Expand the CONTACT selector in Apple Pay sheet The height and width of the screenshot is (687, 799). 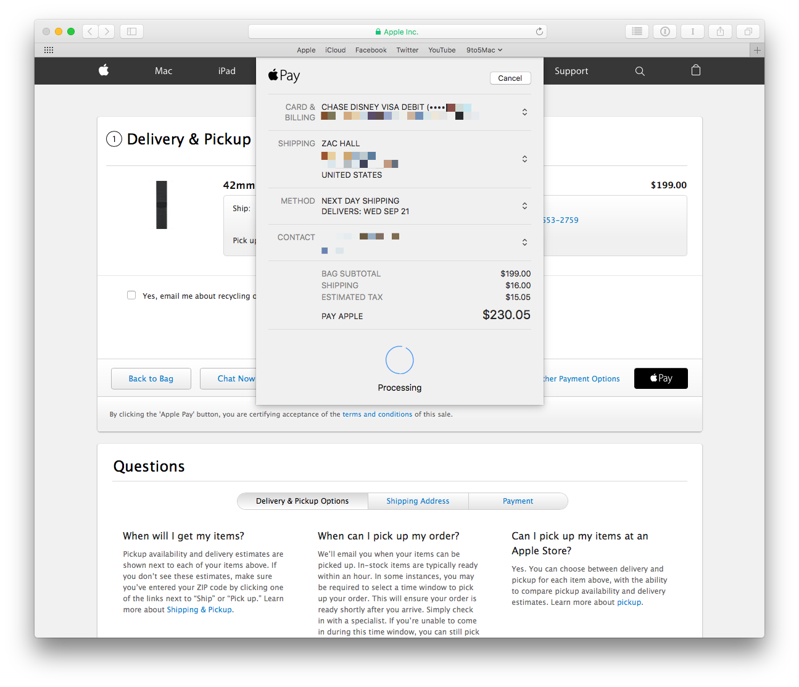tap(524, 242)
